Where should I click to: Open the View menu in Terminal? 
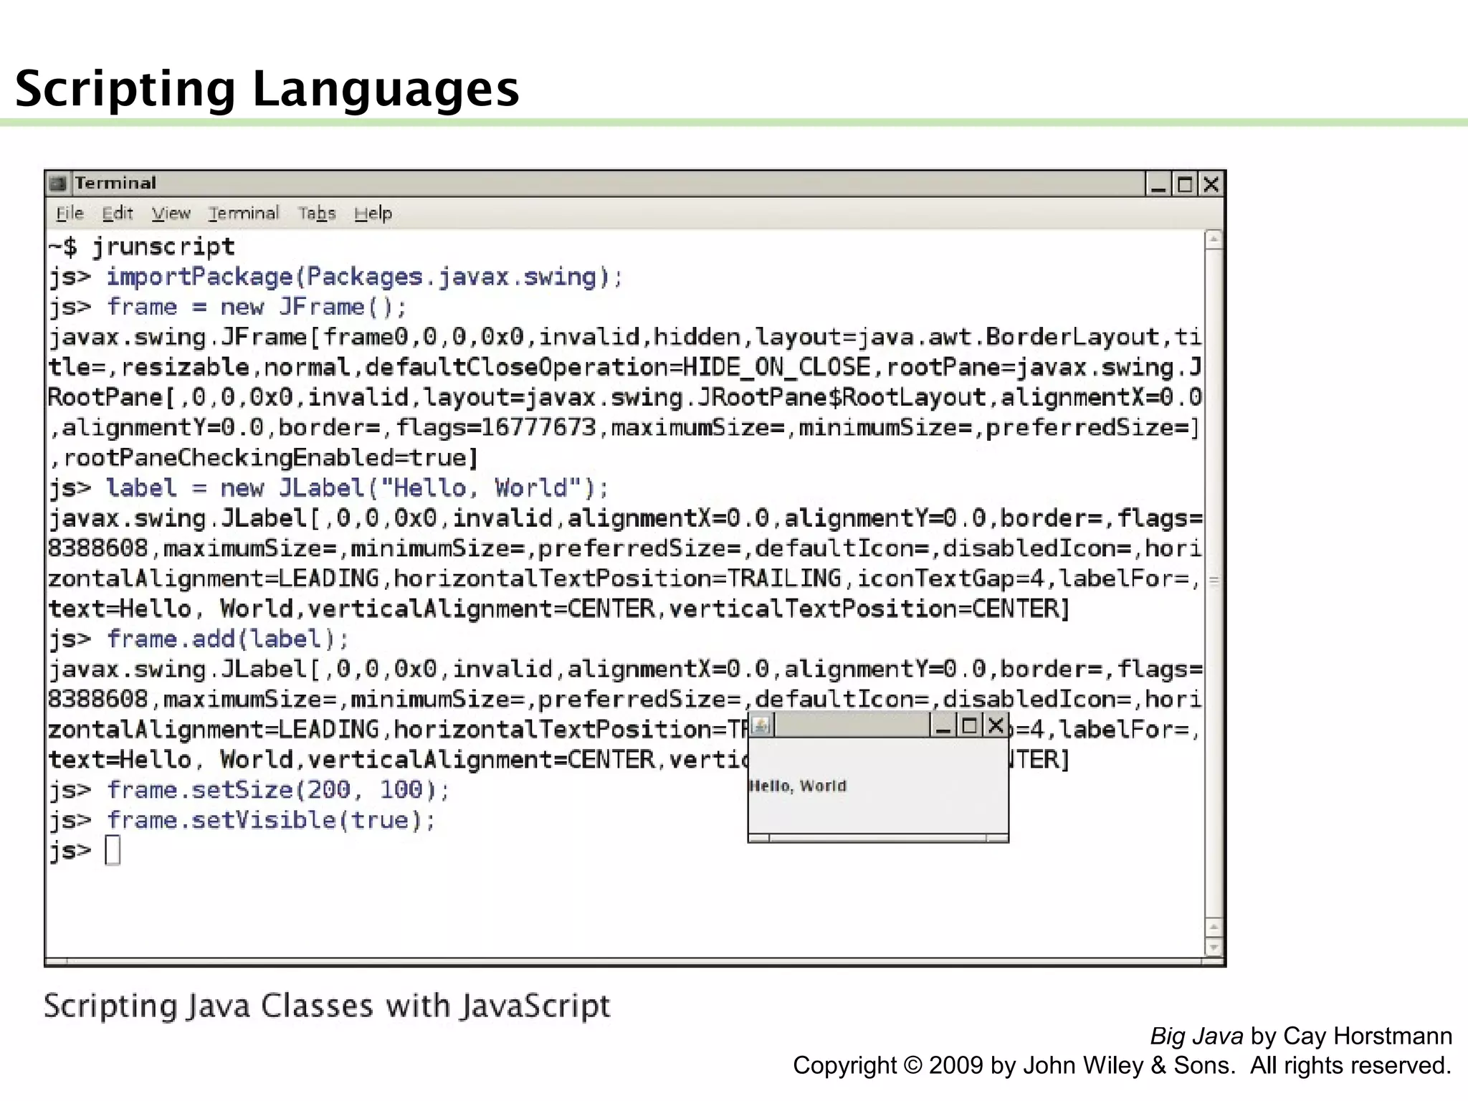pyautogui.click(x=171, y=213)
